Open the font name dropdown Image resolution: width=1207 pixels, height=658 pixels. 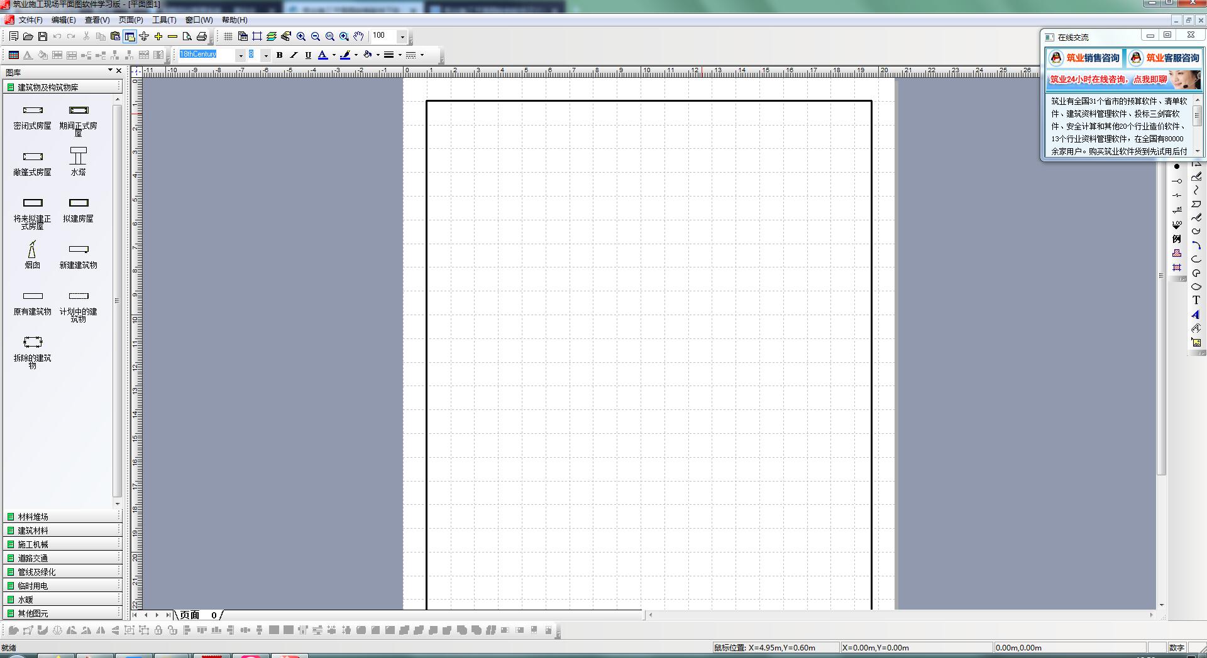tap(241, 55)
